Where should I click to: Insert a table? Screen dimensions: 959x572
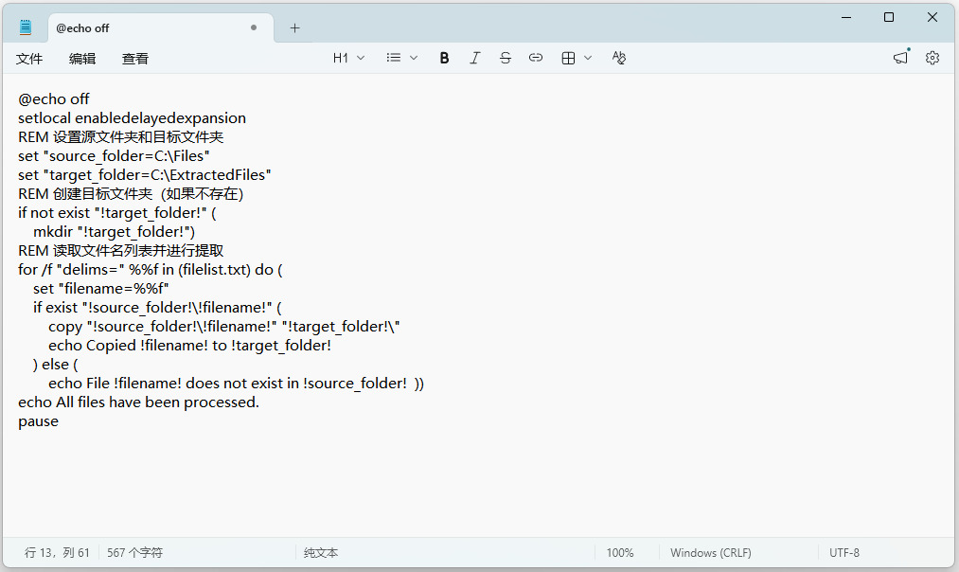[568, 58]
